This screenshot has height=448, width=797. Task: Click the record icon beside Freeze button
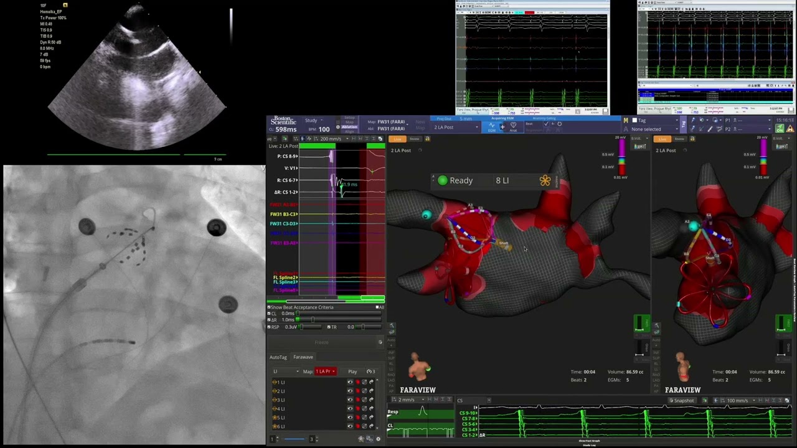[380, 342]
